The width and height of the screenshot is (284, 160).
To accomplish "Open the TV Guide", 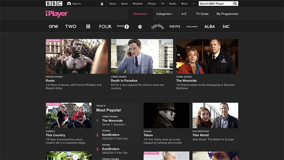I will point(202,14).
